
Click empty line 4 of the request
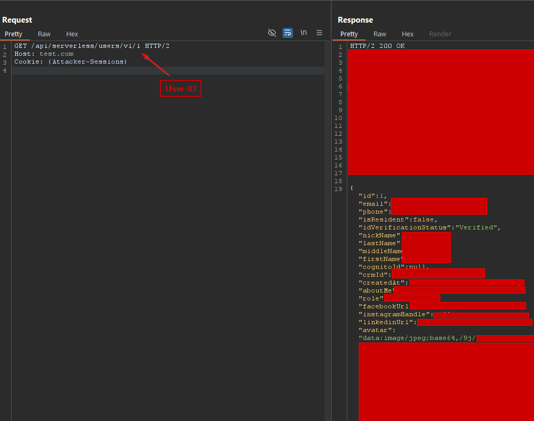pyautogui.click(x=158, y=71)
